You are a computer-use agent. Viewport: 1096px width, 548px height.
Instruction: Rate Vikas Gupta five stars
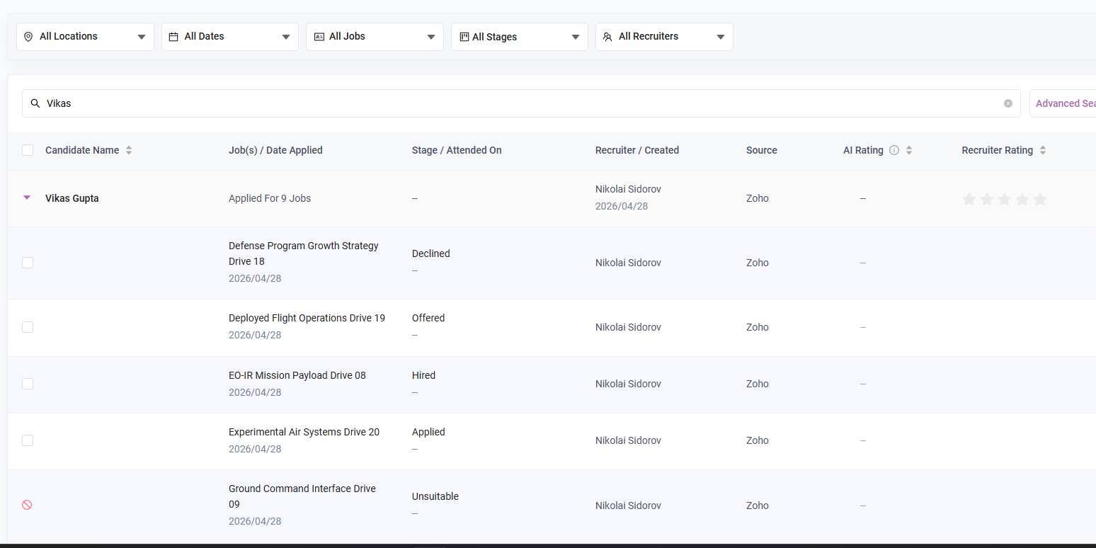[1040, 200]
